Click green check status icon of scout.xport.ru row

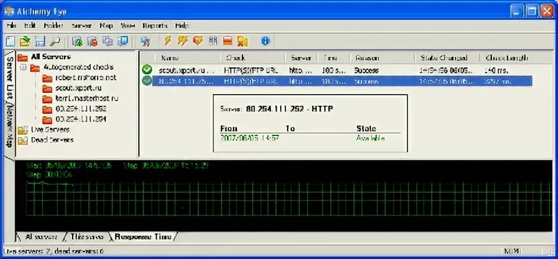tap(146, 70)
